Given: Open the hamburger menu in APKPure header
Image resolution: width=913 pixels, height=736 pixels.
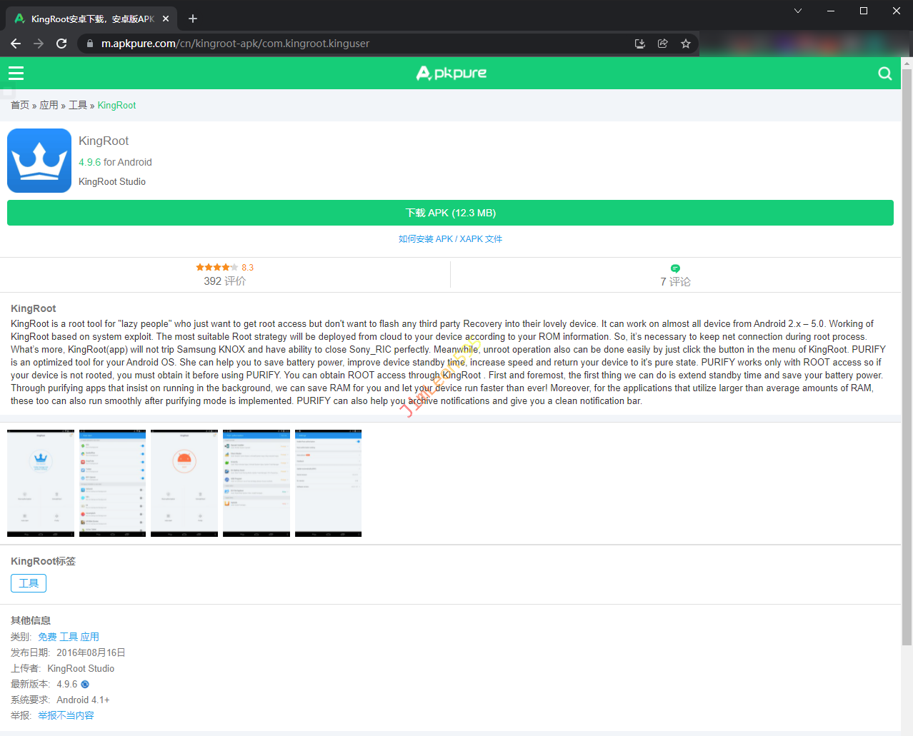Looking at the screenshot, I should click(x=16, y=73).
